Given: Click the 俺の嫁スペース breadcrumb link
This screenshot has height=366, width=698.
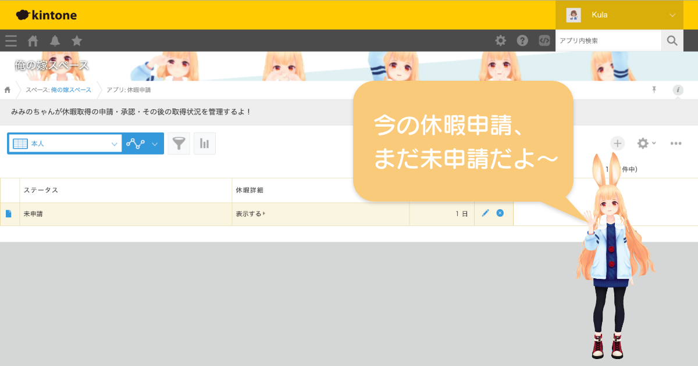Looking at the screenshot, I should click(71, 90).
